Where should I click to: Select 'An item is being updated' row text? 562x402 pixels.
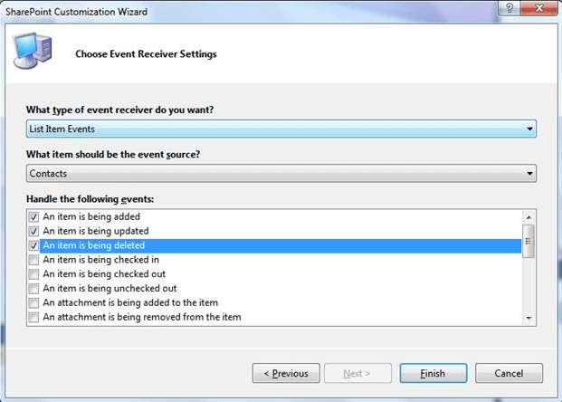coord(96,231)
